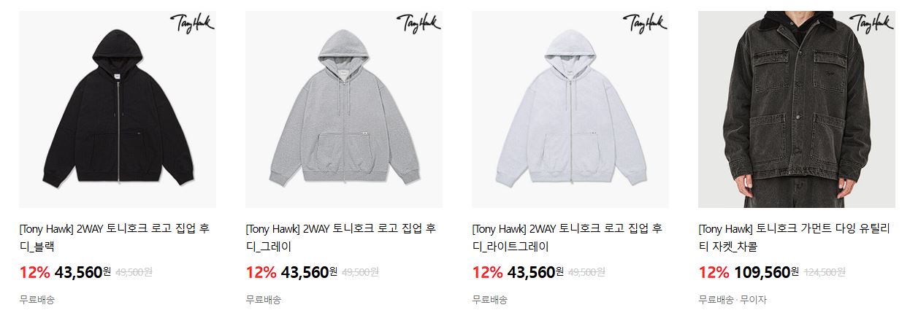This screenshot has width=910, height=321.
Task: Open the gray zip-up hoodie product image
Action: [x=344, y=109]
